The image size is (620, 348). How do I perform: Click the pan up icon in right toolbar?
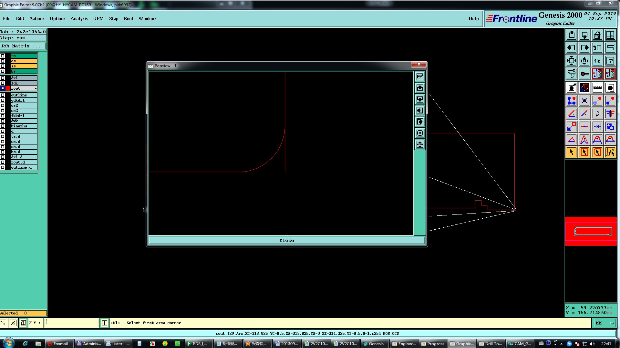572,35
